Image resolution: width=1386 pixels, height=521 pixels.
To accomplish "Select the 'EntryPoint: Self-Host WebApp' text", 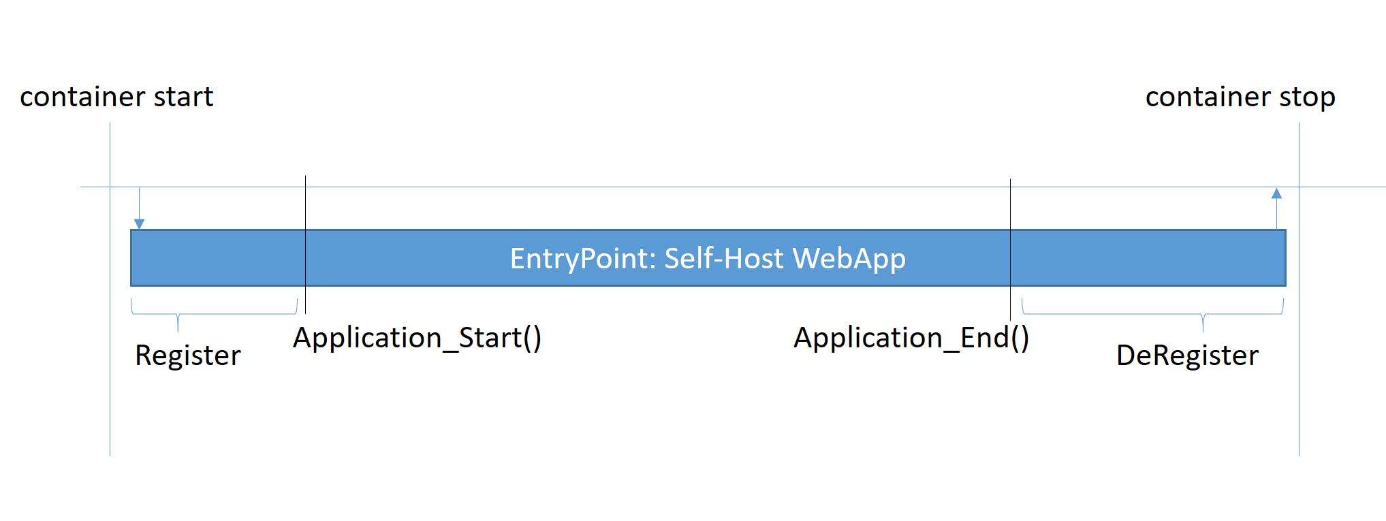I will click(708, 259).
